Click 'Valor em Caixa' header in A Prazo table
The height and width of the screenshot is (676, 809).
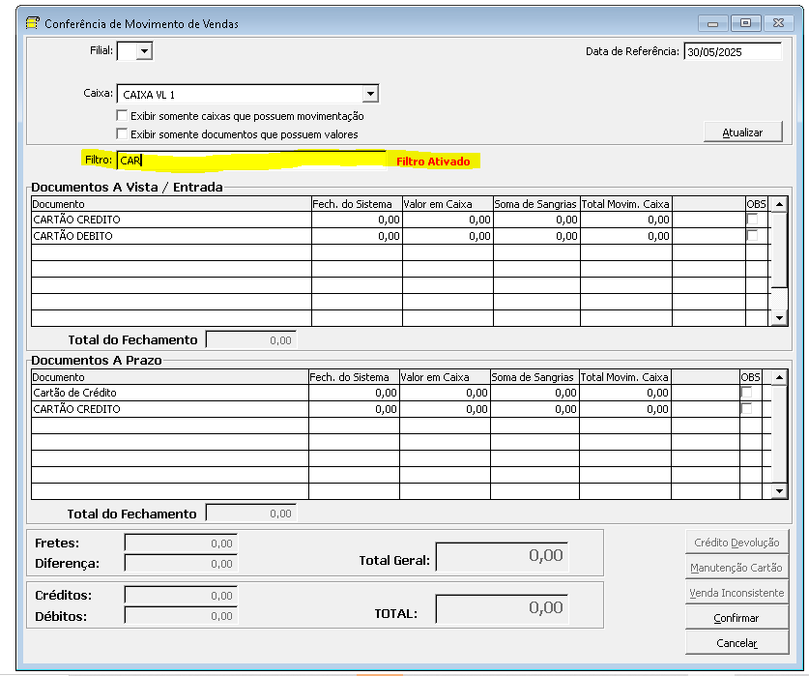pyautogui.click(x=445, y=377)
